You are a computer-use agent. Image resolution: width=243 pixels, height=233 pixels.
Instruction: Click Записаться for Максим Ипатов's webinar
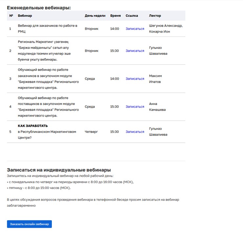[x=135, y=79]
